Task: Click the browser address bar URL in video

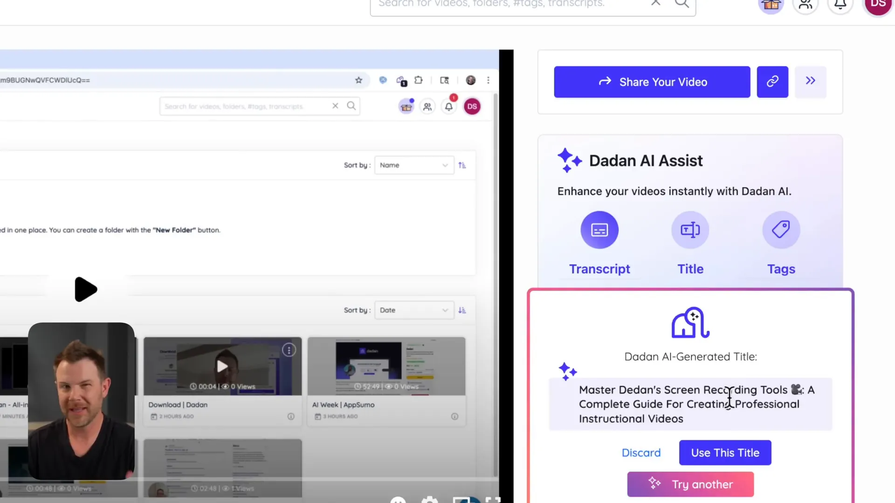Action: [x=45, y=80]
